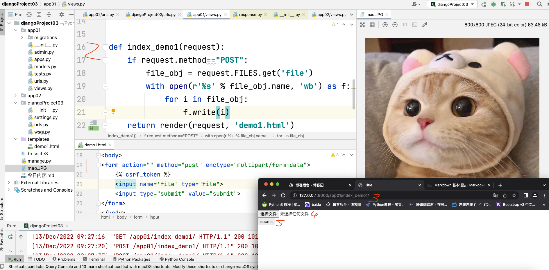Zoom in on mao.JPG image
The image size is (549, 270).
point(385,25)
